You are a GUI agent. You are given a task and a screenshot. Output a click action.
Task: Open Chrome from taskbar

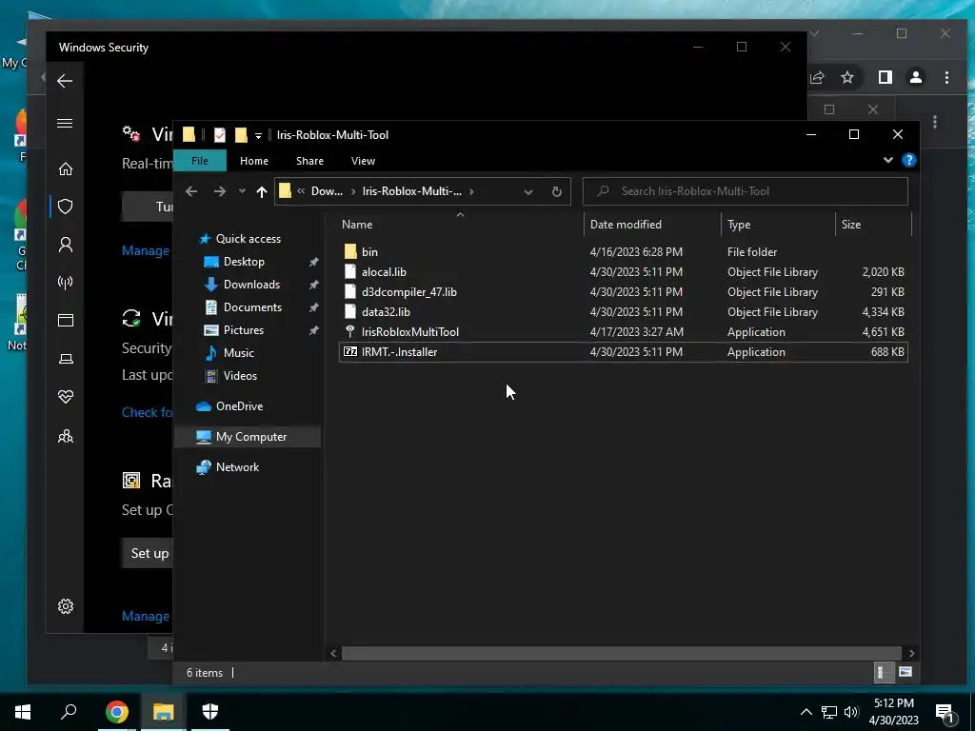click(x=116, y=712)
